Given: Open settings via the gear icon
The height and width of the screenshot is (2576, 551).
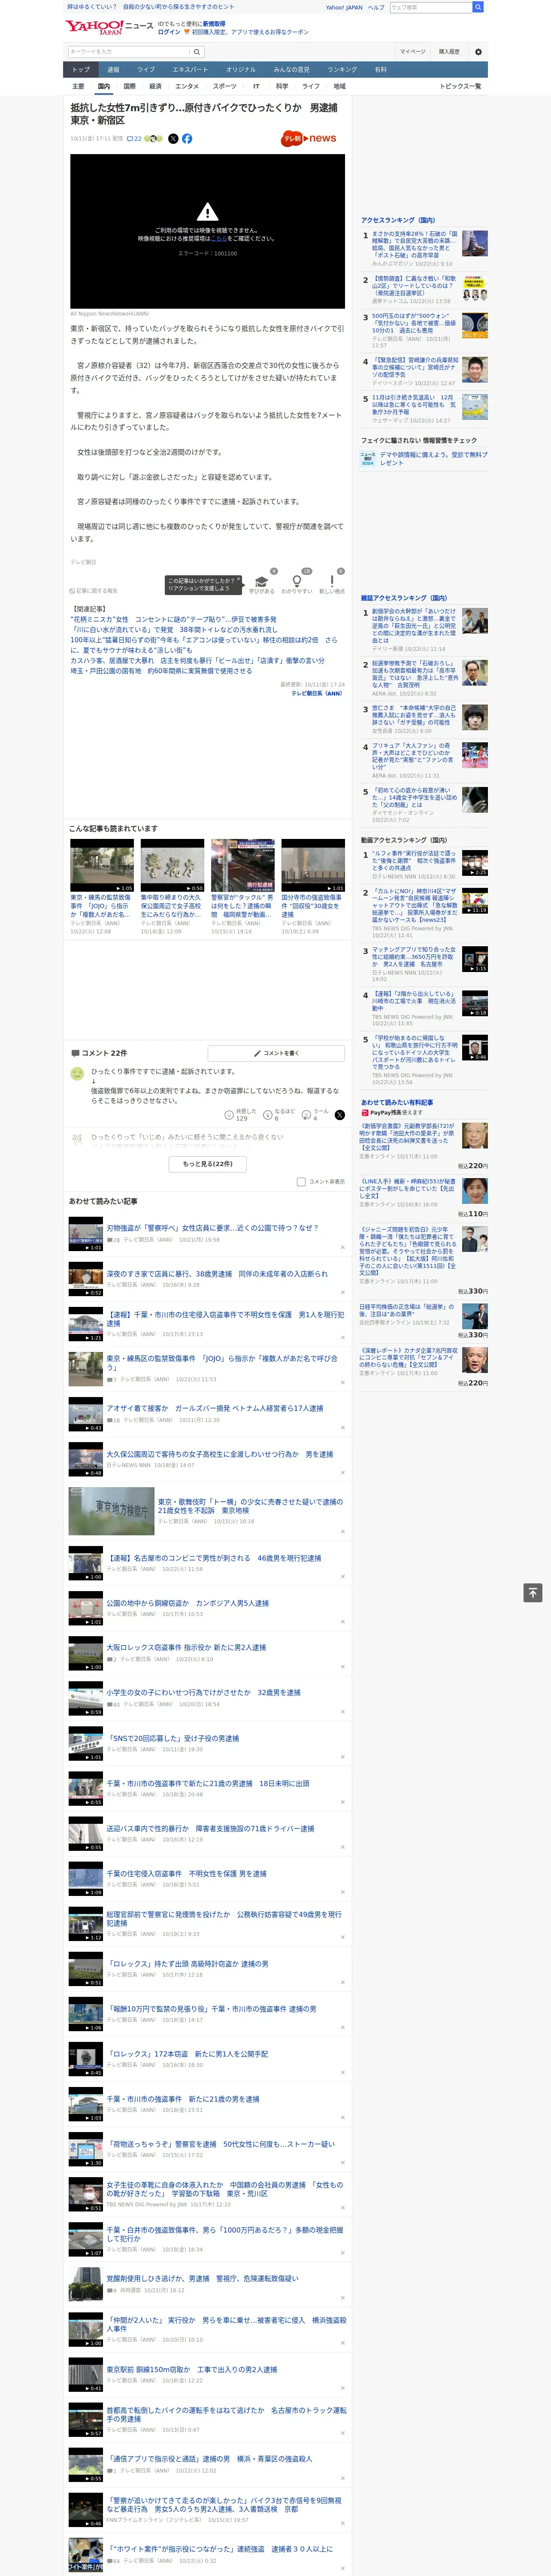Looking at the screenshot, I should [477, 52].
